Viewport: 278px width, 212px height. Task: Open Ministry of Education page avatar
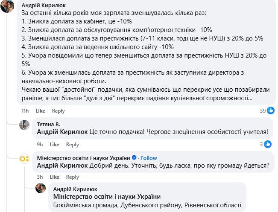[24, 159]
